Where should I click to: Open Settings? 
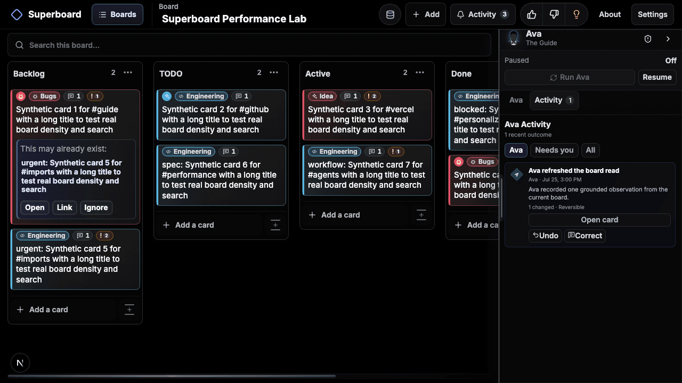(x=652, y=14)
